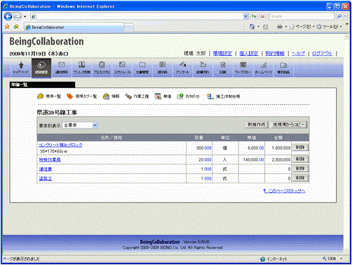This screenshot has width=352, height=265.
Task: Click the Home icon in IE command bar
Action: pyautogui.click(x=252, y=27)
